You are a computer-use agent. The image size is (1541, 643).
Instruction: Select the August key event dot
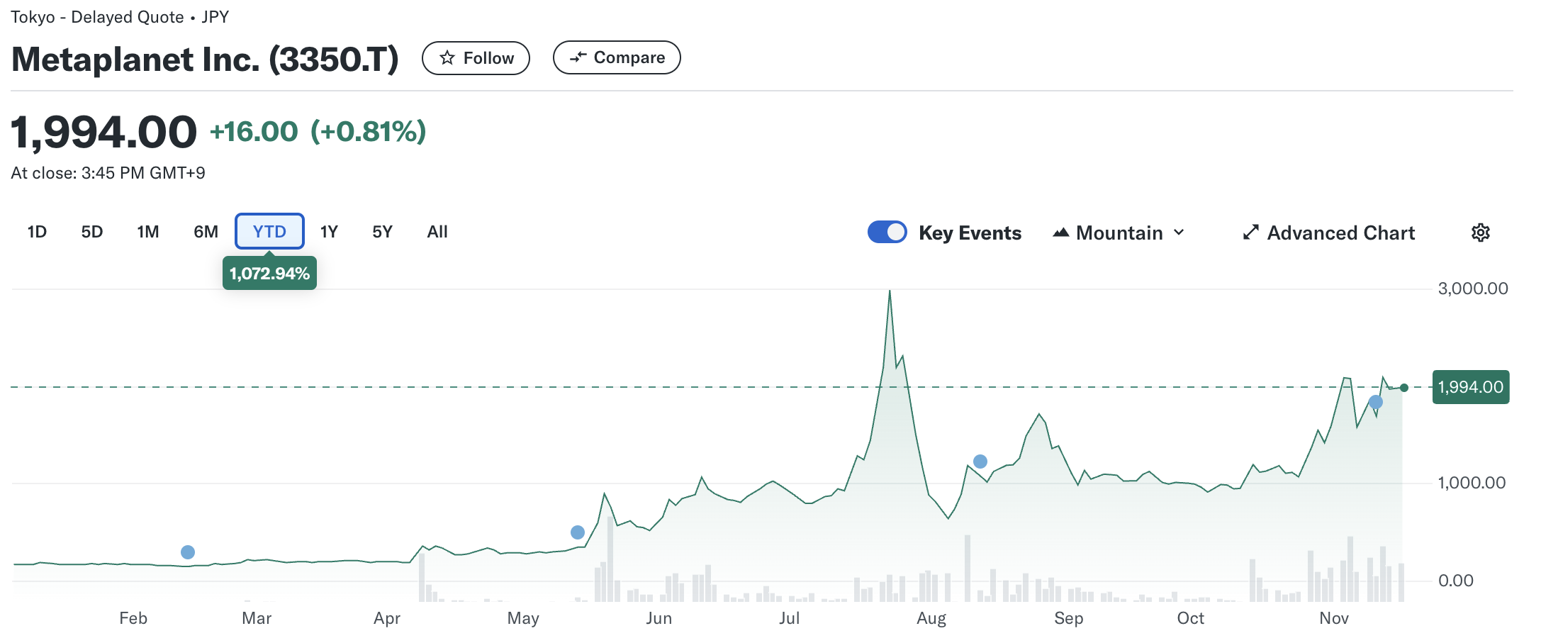pos(980,462)
